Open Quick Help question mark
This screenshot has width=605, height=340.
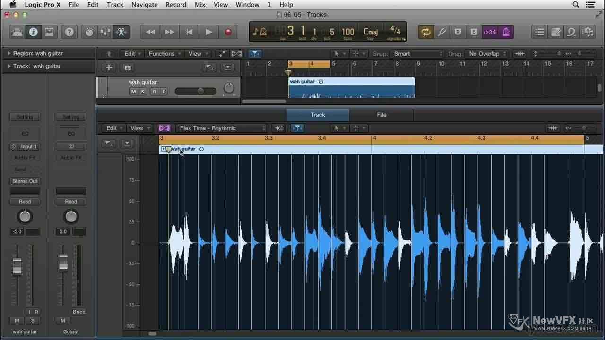69,32
